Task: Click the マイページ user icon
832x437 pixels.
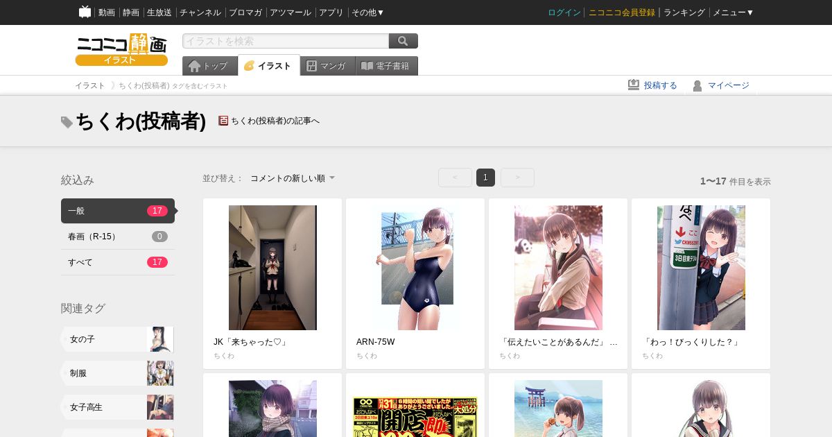Action: point(697,85)
